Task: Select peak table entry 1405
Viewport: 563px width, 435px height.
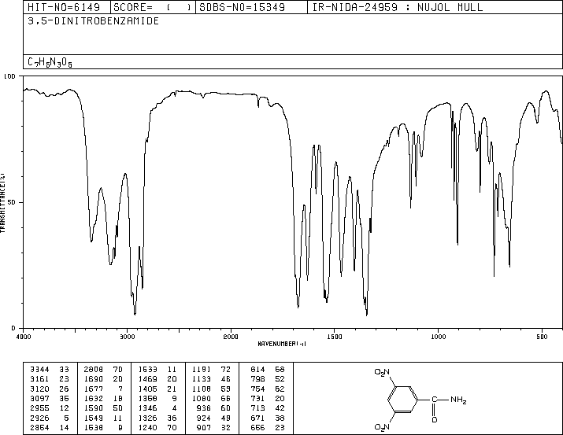Action: pos(147,389)
